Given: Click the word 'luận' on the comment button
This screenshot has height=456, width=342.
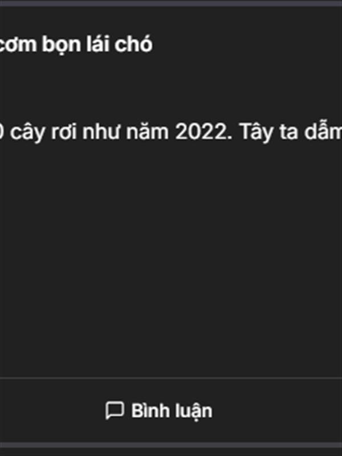Looking at the screenshot, I should tap(193, 411).
